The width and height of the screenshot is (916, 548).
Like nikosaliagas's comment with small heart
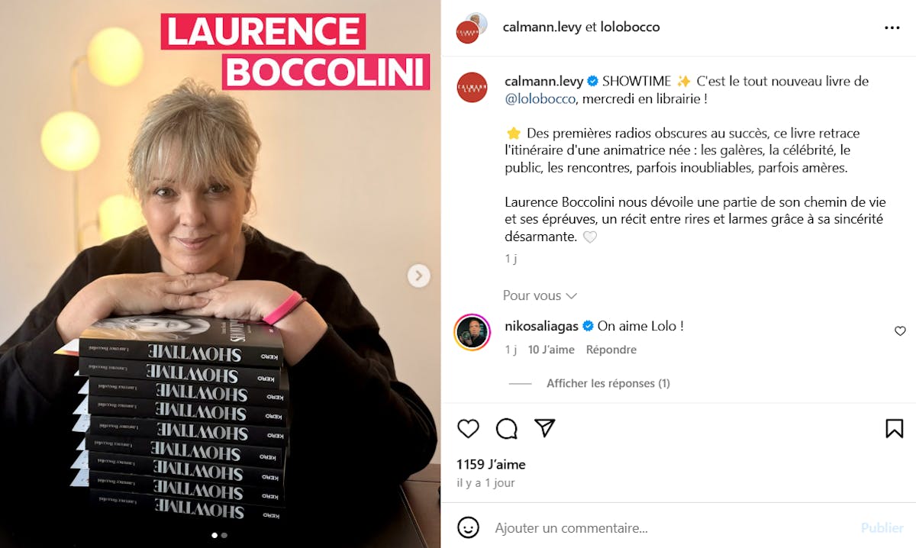[900, 331]
